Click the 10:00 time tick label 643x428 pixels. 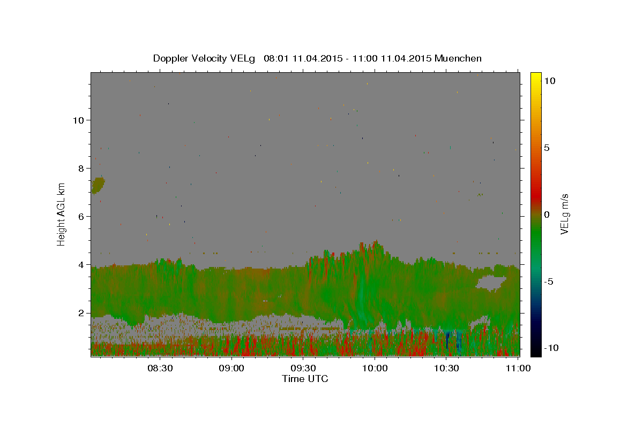tap(375, 368)
